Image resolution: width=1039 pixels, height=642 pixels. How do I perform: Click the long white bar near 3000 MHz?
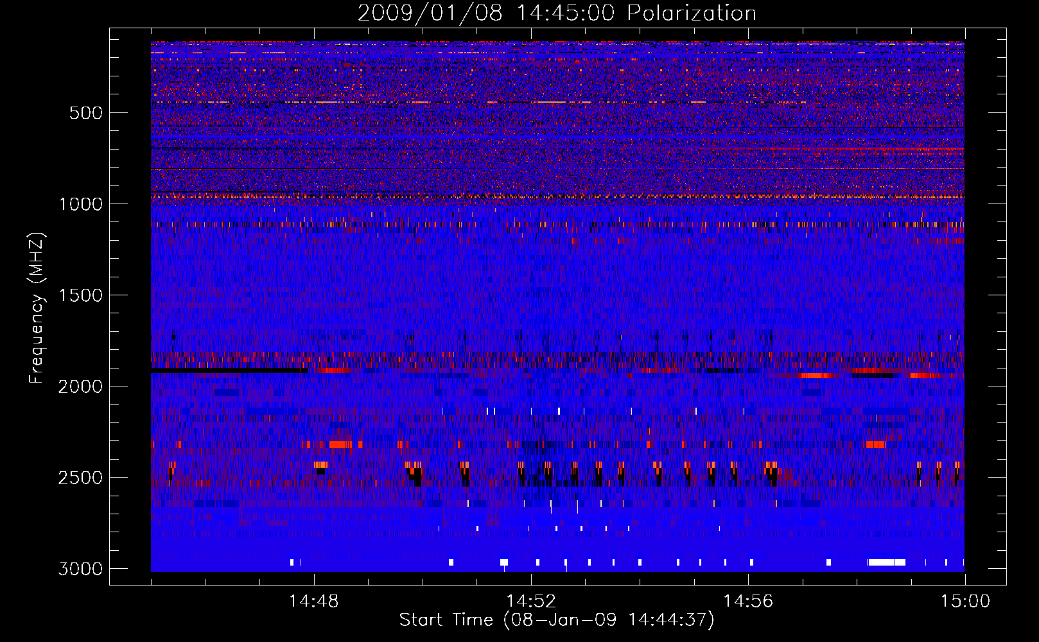pos(886,562)
